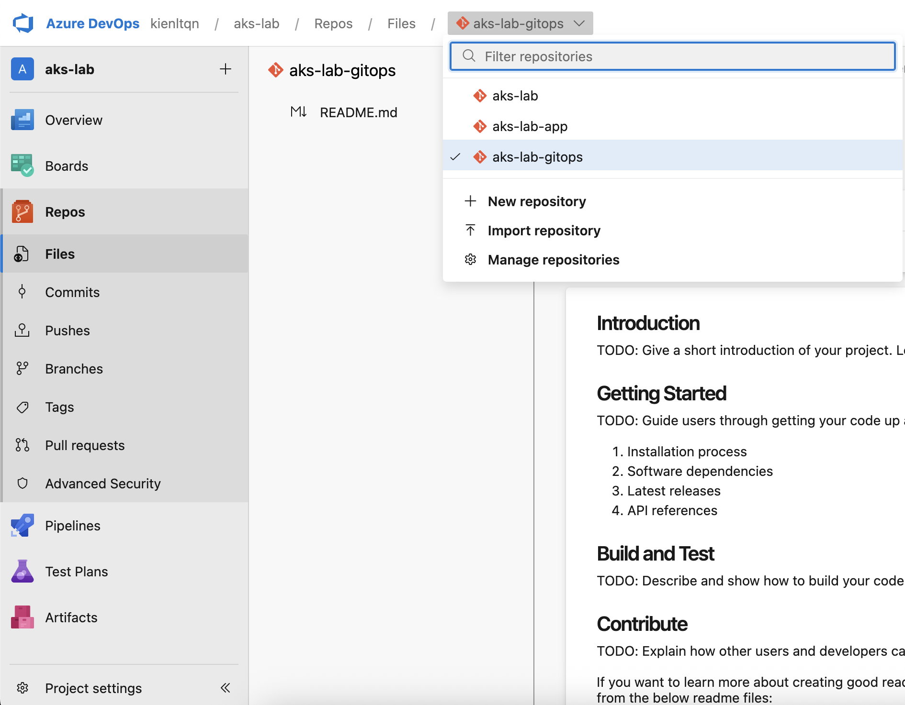The width and height of the screenshot is (905, 705).
Task: Click the Pushes icon in sidebar
Action: tap(22, 330)
